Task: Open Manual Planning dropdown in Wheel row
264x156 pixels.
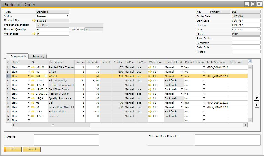Action: point(204,76)
